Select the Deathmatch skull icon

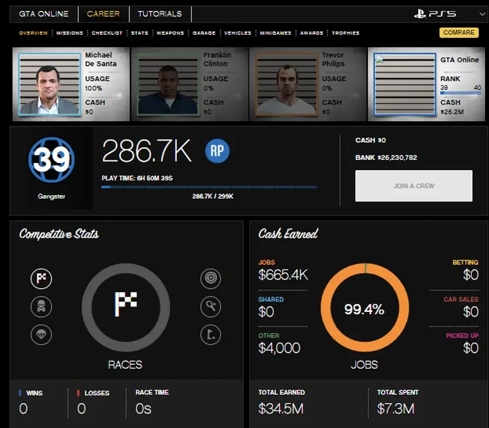pyautogui.click(x=41, y=306)
